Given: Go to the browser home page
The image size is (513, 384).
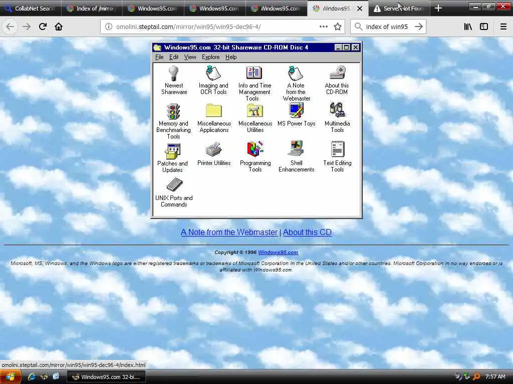Looking at the screenshot, I should click(x=59, y=27).
